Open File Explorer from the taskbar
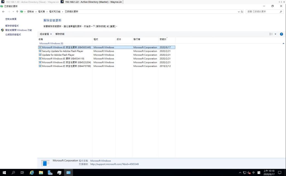 (41, 173)
